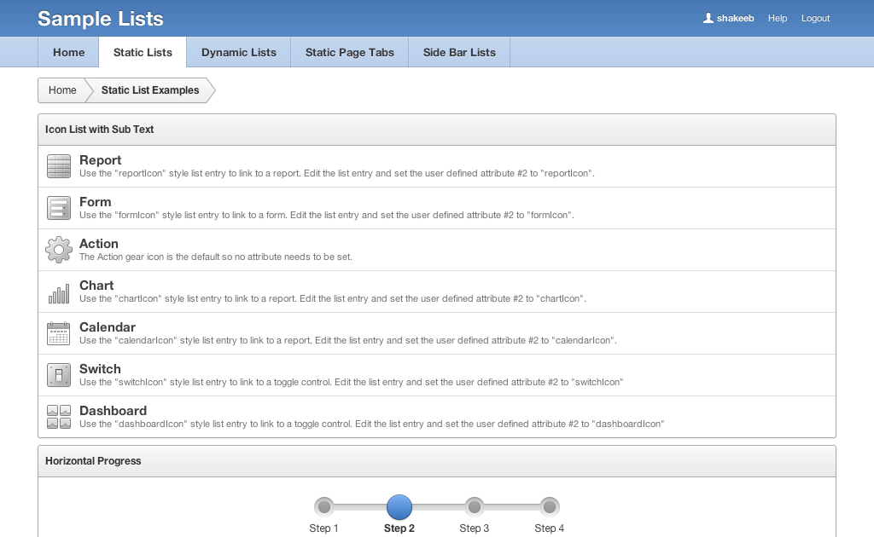Open the Static Page Tabs tab
Screen dimensions: 874x537
tap(350, 52)
